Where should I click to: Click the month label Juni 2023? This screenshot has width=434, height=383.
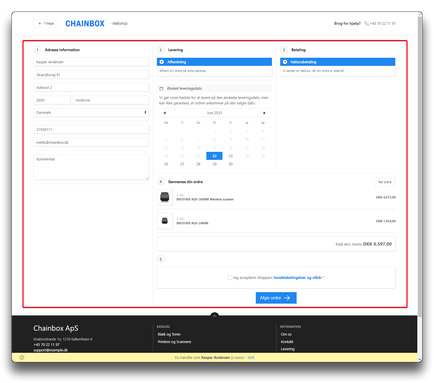[x=214, y=113]
